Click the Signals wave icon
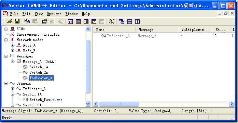The image size is (238, 123). (12, 83)
